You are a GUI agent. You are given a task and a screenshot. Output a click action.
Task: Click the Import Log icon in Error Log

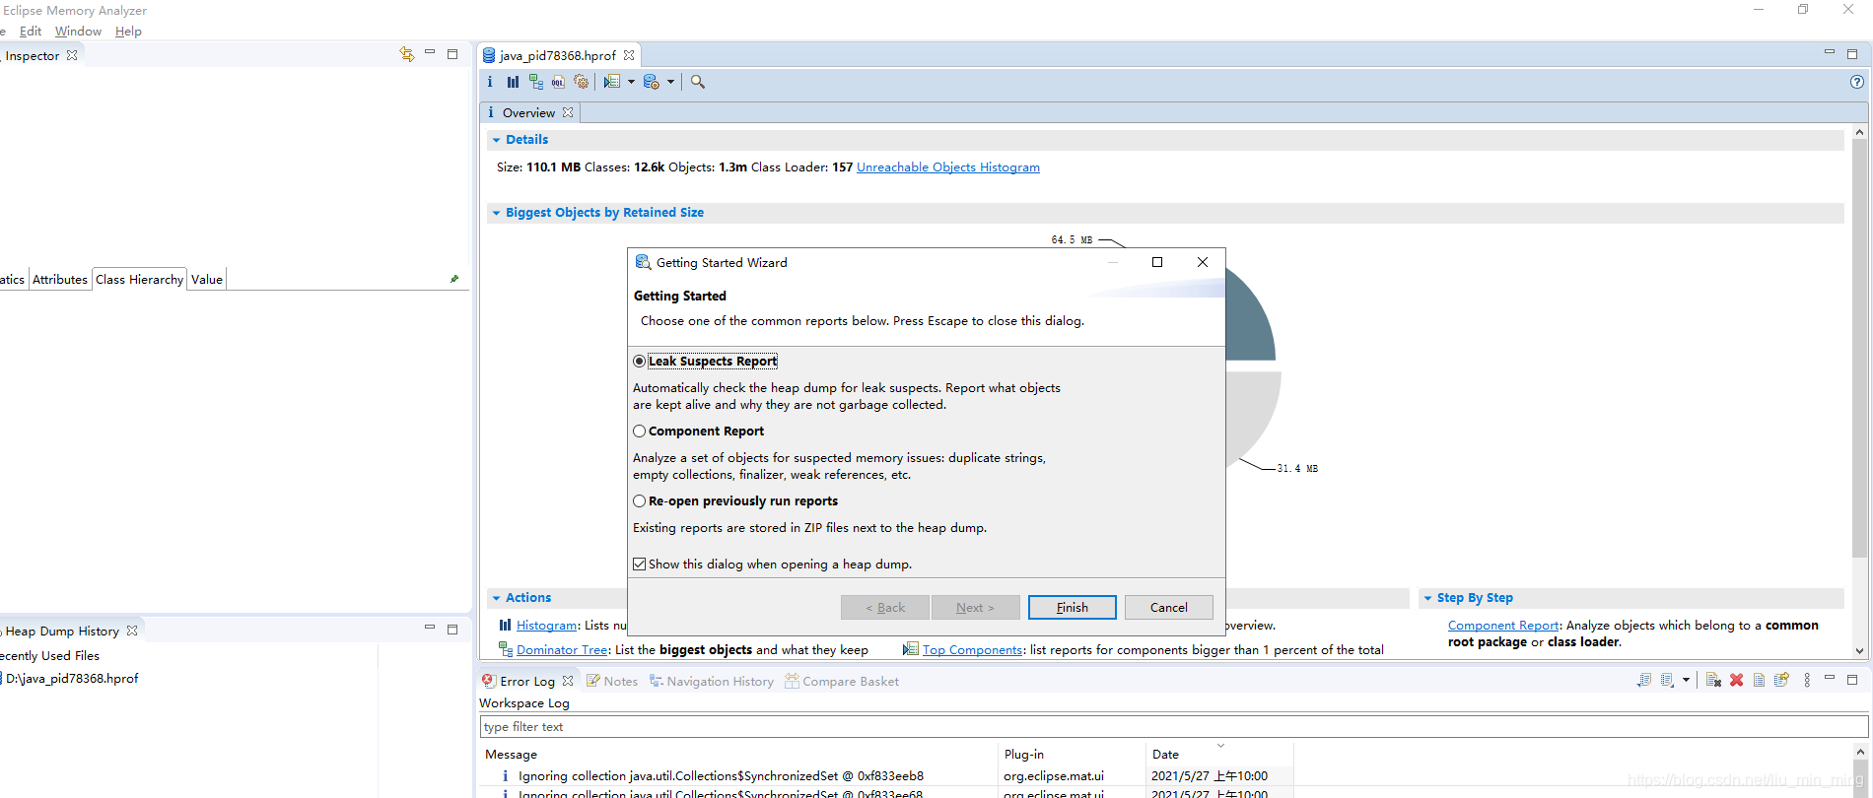[1667, 680]
